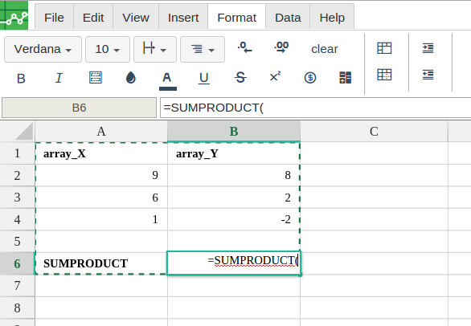Click the clear formatting button
This screenshot has width=471, height=326.
(325, 49)
